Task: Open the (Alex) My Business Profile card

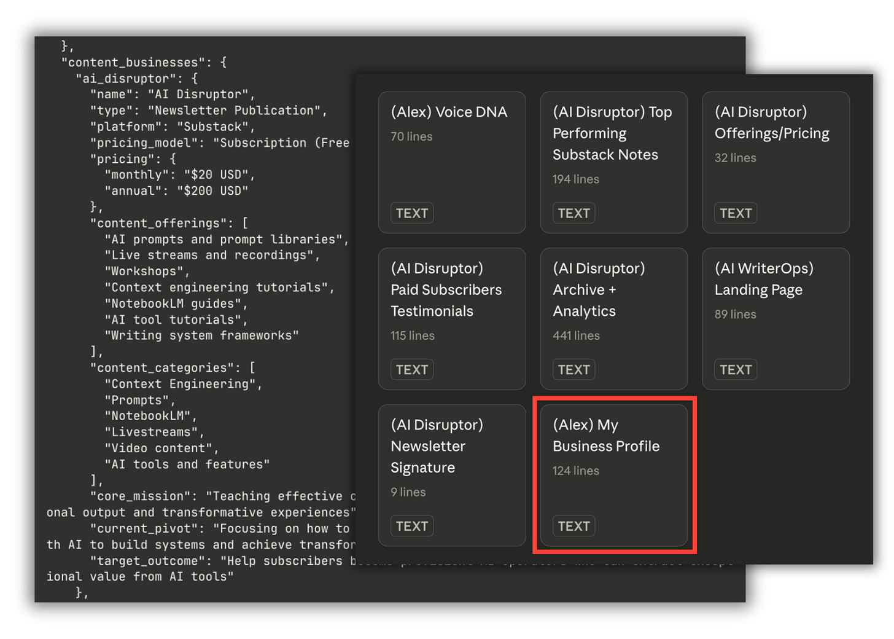Action: tap(613, 475)
